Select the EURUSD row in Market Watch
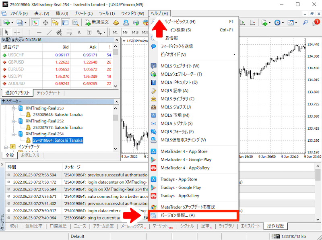This screenshot has height=240, width=322. 57,69
